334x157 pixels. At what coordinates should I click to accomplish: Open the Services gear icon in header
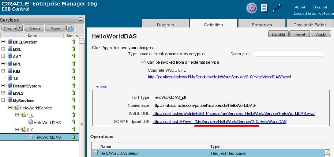pos(252,8)
